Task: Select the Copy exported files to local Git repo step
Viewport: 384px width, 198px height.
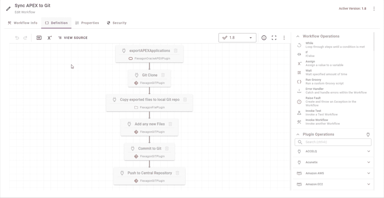Action: [149, 103]
